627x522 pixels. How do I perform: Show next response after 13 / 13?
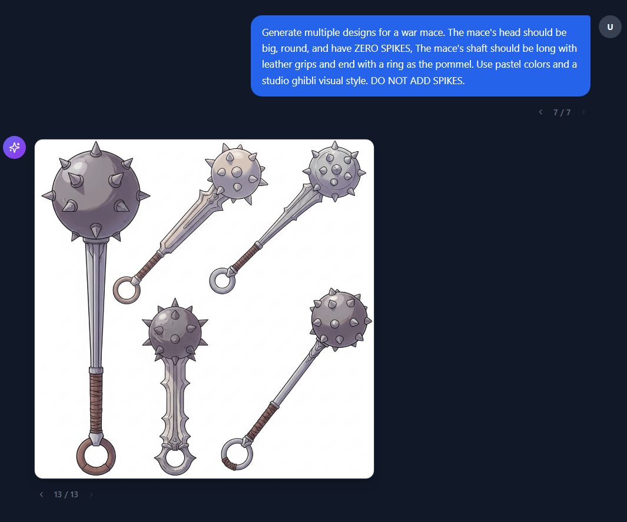click(x=91, y=494)
